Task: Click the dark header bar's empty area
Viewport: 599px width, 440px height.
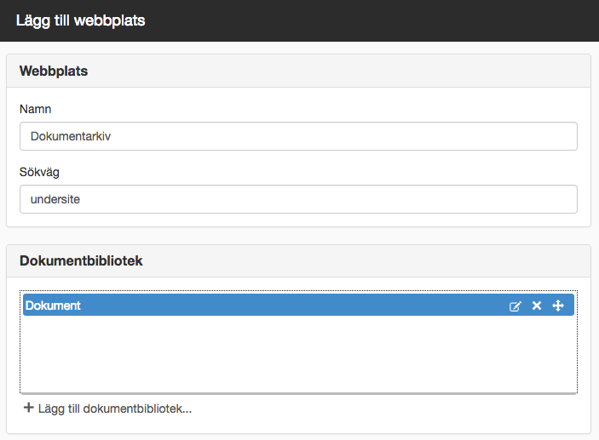Action: tap(371, 20)
